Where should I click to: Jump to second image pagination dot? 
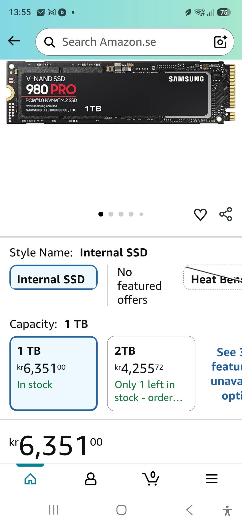(111, 214)
